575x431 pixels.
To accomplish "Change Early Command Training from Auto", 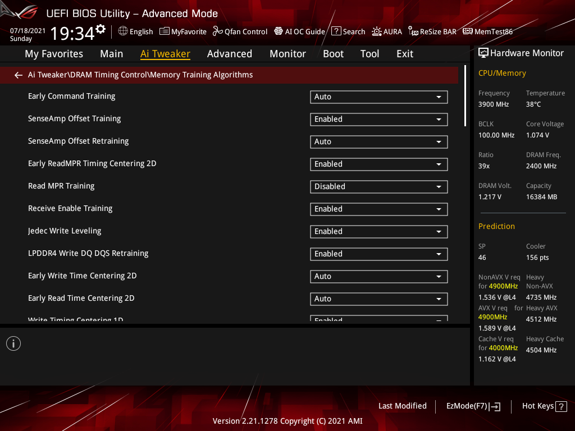I will (x=378, y=97).
